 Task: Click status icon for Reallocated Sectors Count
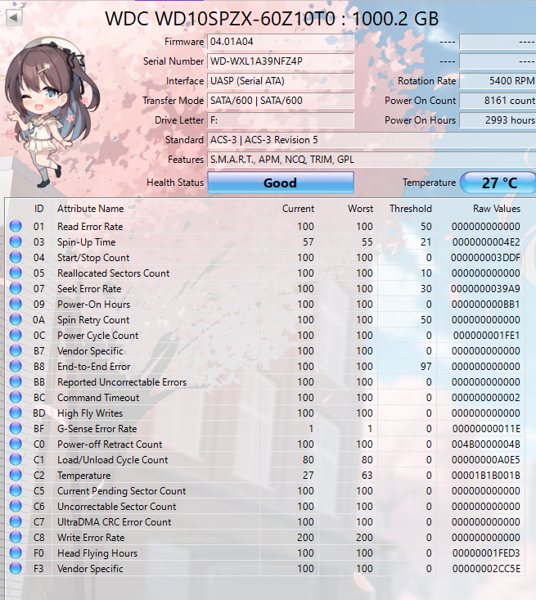coord(16,273)
